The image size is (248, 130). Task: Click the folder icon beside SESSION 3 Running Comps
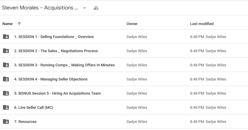tap(6, 65)
